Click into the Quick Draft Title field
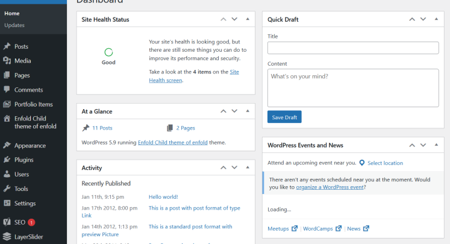This screenshot has width=450, height=244. 352,48
